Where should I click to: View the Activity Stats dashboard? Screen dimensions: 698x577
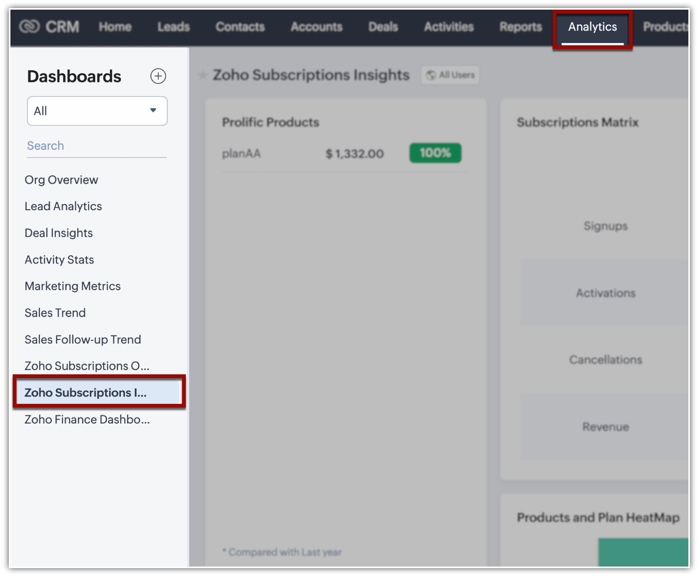(x=59, y=260)
